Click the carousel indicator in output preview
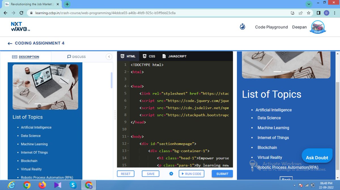The width and height of the screenshot is (340, 190). coord(277,72)
